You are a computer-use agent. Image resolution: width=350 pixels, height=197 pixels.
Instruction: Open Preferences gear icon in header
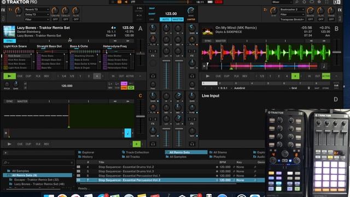(x=304, y=2)
